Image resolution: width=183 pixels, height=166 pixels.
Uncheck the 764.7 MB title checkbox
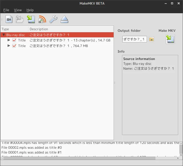point(14,46)
